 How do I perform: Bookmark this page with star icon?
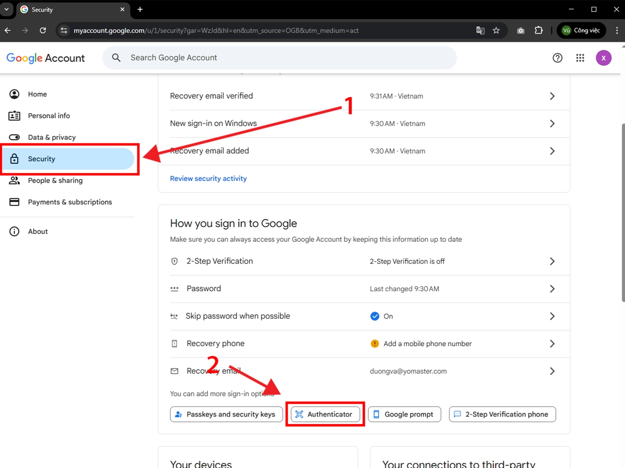[496, 30]
